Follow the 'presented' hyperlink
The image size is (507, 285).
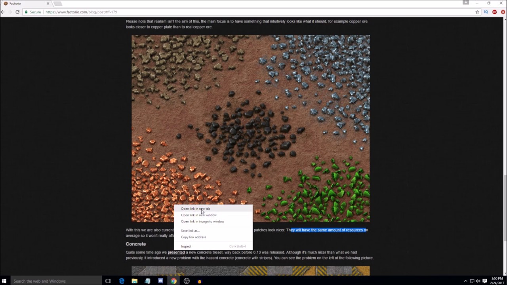[x=176, y=252]
